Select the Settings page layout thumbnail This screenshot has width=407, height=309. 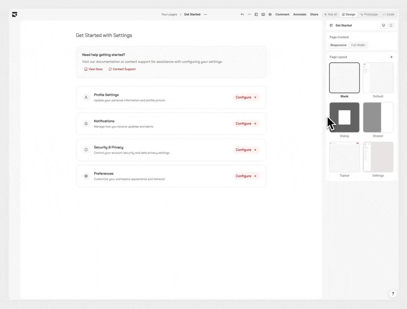pyautogui.click(x=378, y=157)
